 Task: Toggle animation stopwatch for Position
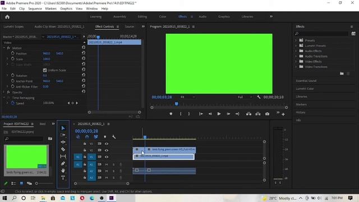(x=12, y=53)
